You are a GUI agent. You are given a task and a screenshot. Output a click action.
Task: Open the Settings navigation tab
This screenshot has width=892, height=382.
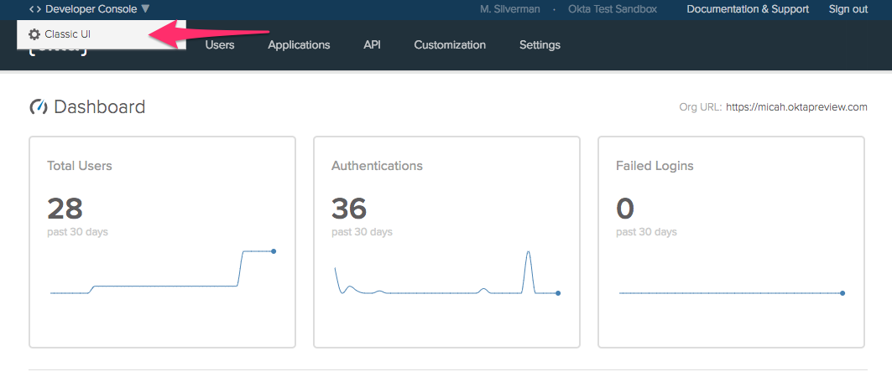coord(540,45)
